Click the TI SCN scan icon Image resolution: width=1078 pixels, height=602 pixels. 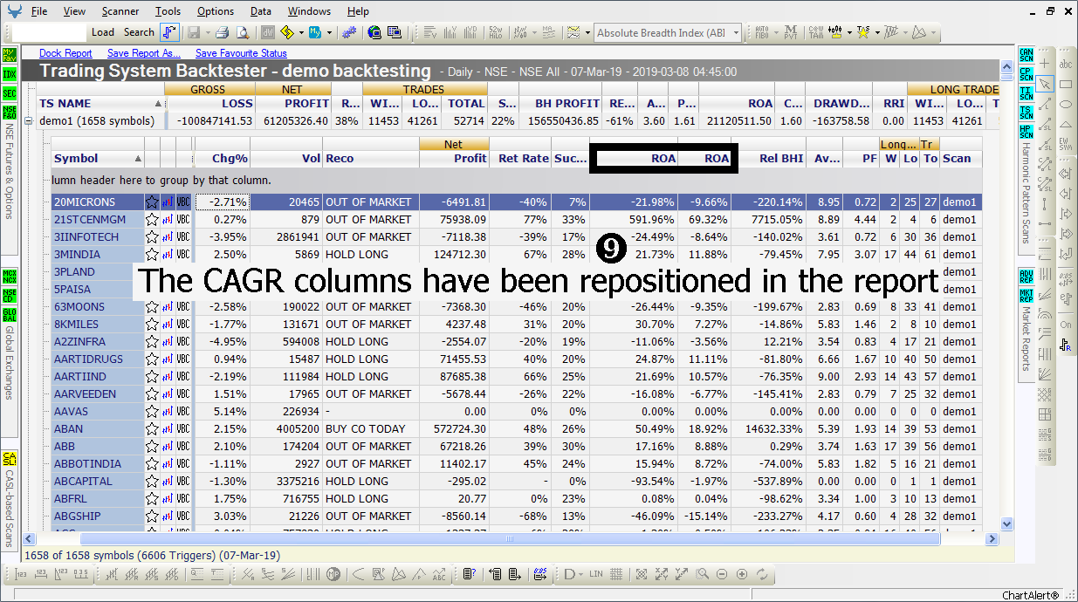(x=1026, y=92)
